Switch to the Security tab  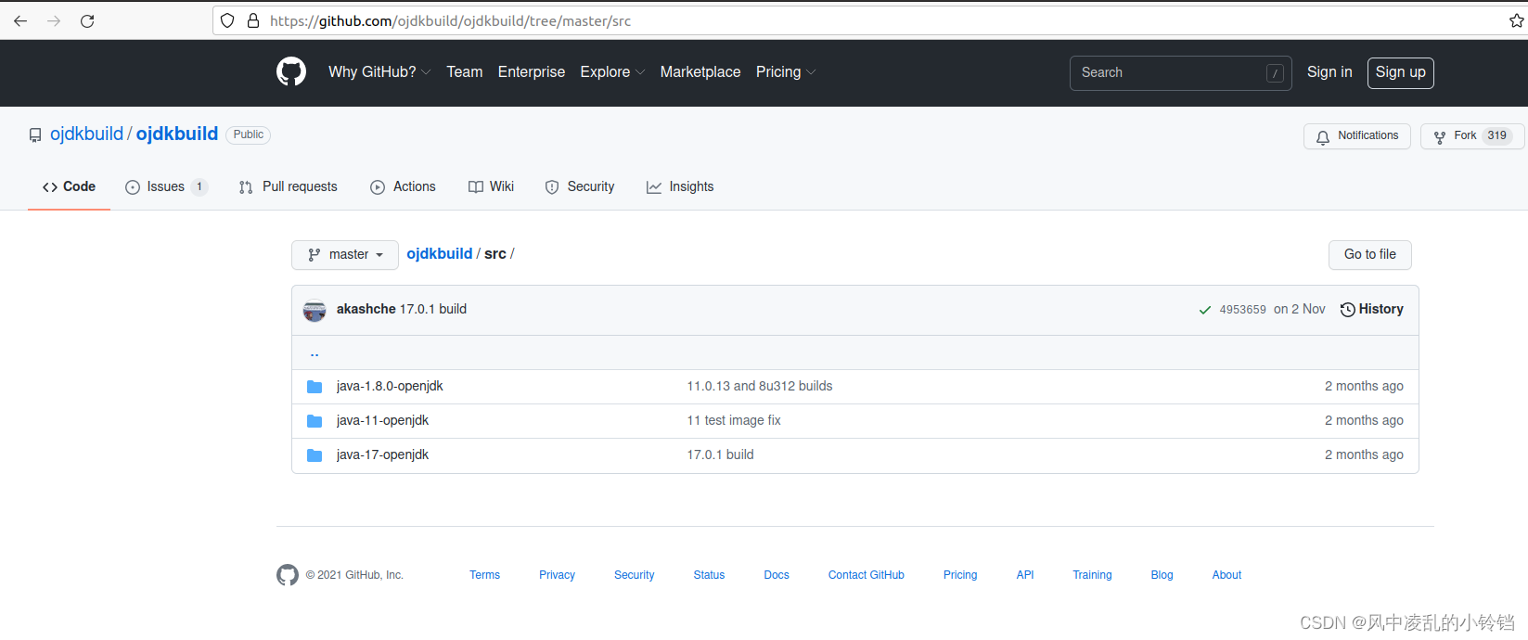(x=580, y=186)
